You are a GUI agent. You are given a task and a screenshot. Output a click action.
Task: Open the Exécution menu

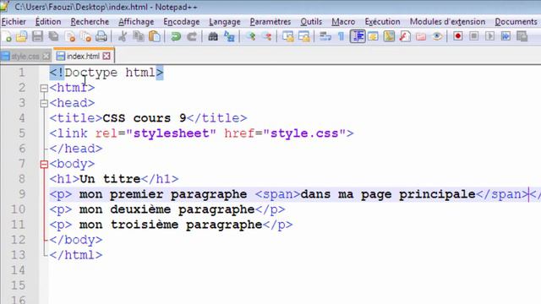tap(382, 22)
